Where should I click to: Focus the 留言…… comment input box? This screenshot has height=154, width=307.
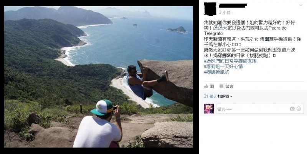click(260, 109)
